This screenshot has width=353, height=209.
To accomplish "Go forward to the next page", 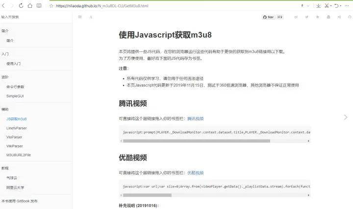I will tap(12, 6).
